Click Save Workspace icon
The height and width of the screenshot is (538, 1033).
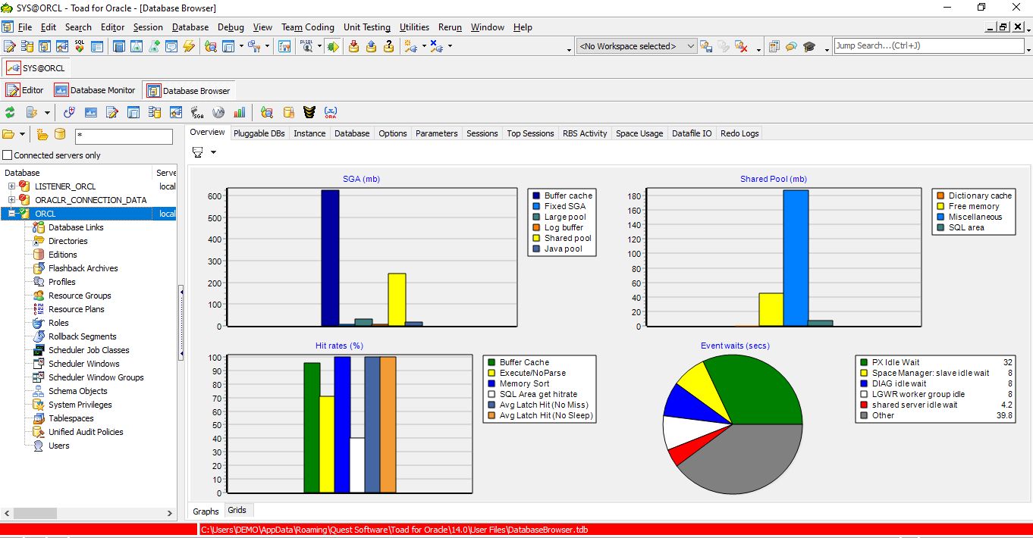click(x=706, y=46)
